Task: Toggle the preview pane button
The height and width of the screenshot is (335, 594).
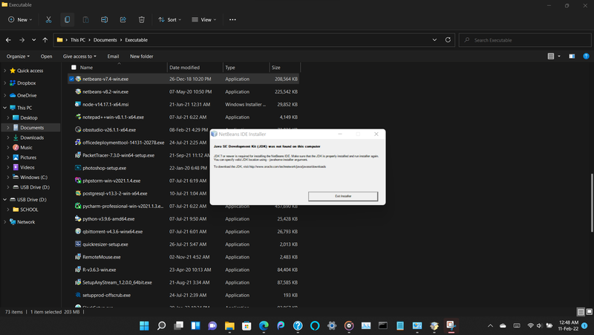Action: 571,56
